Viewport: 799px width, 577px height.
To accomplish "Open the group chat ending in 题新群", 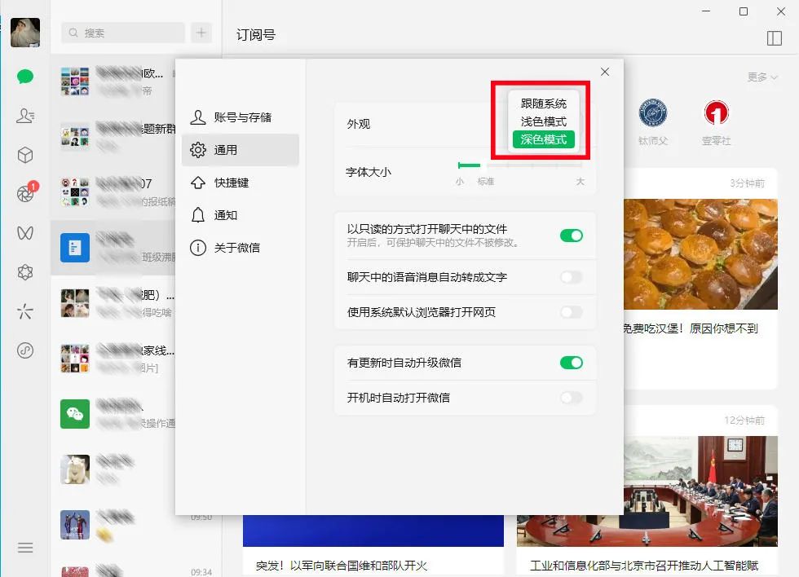I will [113, 136].
